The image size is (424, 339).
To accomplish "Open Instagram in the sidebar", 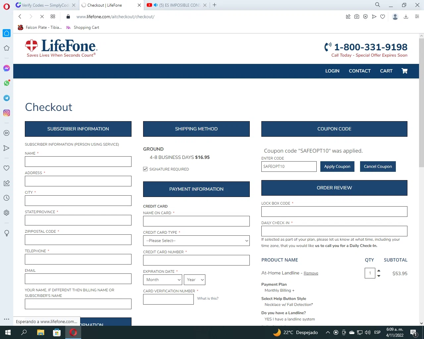I will point(7,113).
